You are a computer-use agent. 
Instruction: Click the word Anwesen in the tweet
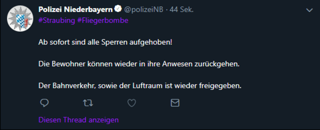tap(178, 64)
